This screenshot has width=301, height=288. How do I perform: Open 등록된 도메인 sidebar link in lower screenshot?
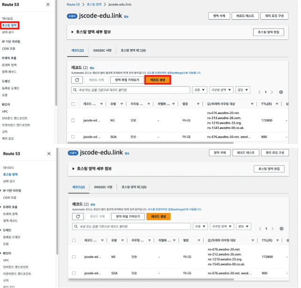(x=12, y=237)
